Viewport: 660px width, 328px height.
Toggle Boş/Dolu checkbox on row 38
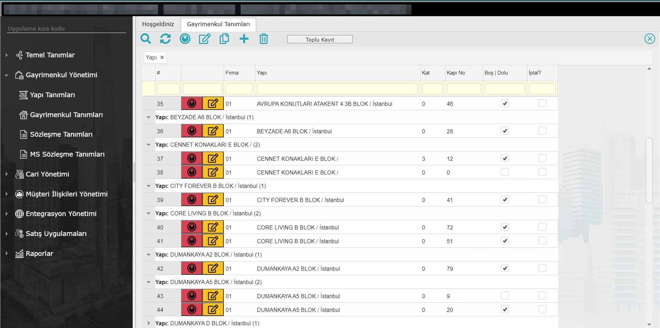504,172
